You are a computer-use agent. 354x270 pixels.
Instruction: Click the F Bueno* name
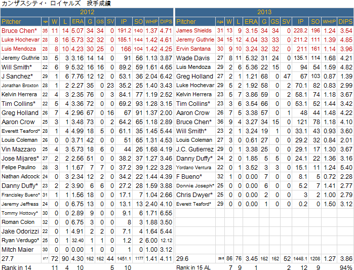189,176
